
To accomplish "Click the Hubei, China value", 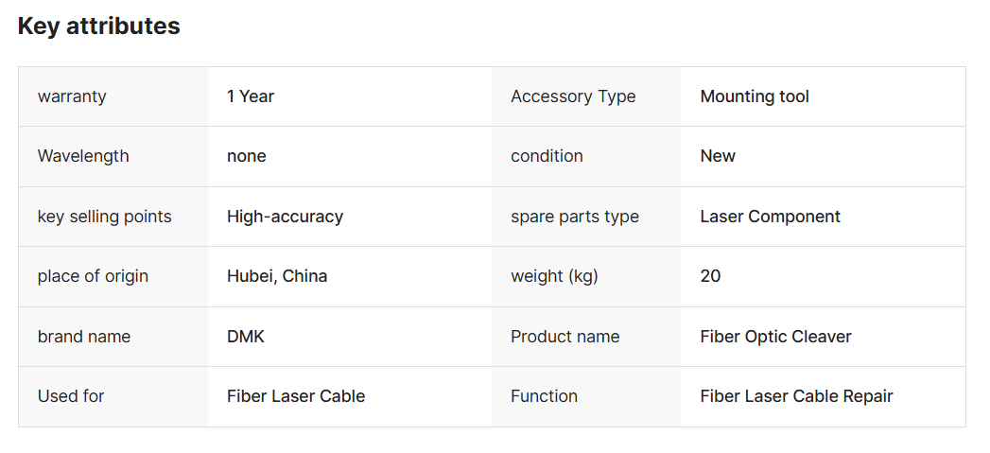I will pyautogui.click(x=277, y=276).
